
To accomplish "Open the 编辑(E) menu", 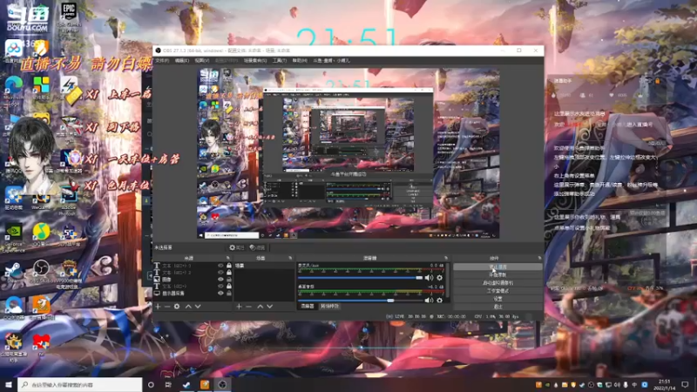I will click(182, 60).
